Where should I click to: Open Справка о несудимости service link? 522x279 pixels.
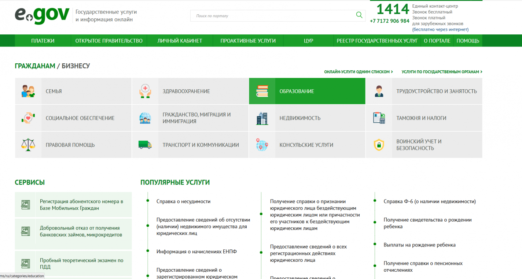click(183, 201)
